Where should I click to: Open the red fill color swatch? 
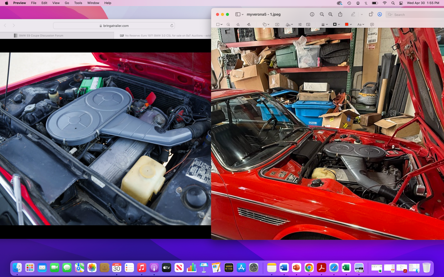coord(348,25)
